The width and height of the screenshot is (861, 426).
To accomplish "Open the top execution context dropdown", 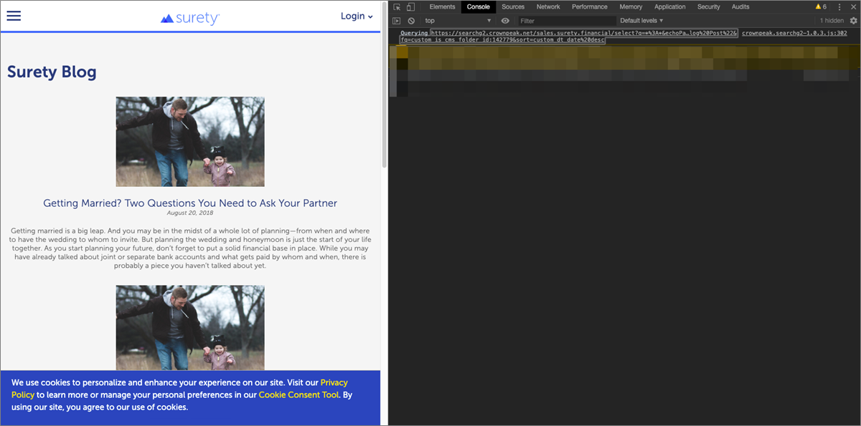I will 458,21.
